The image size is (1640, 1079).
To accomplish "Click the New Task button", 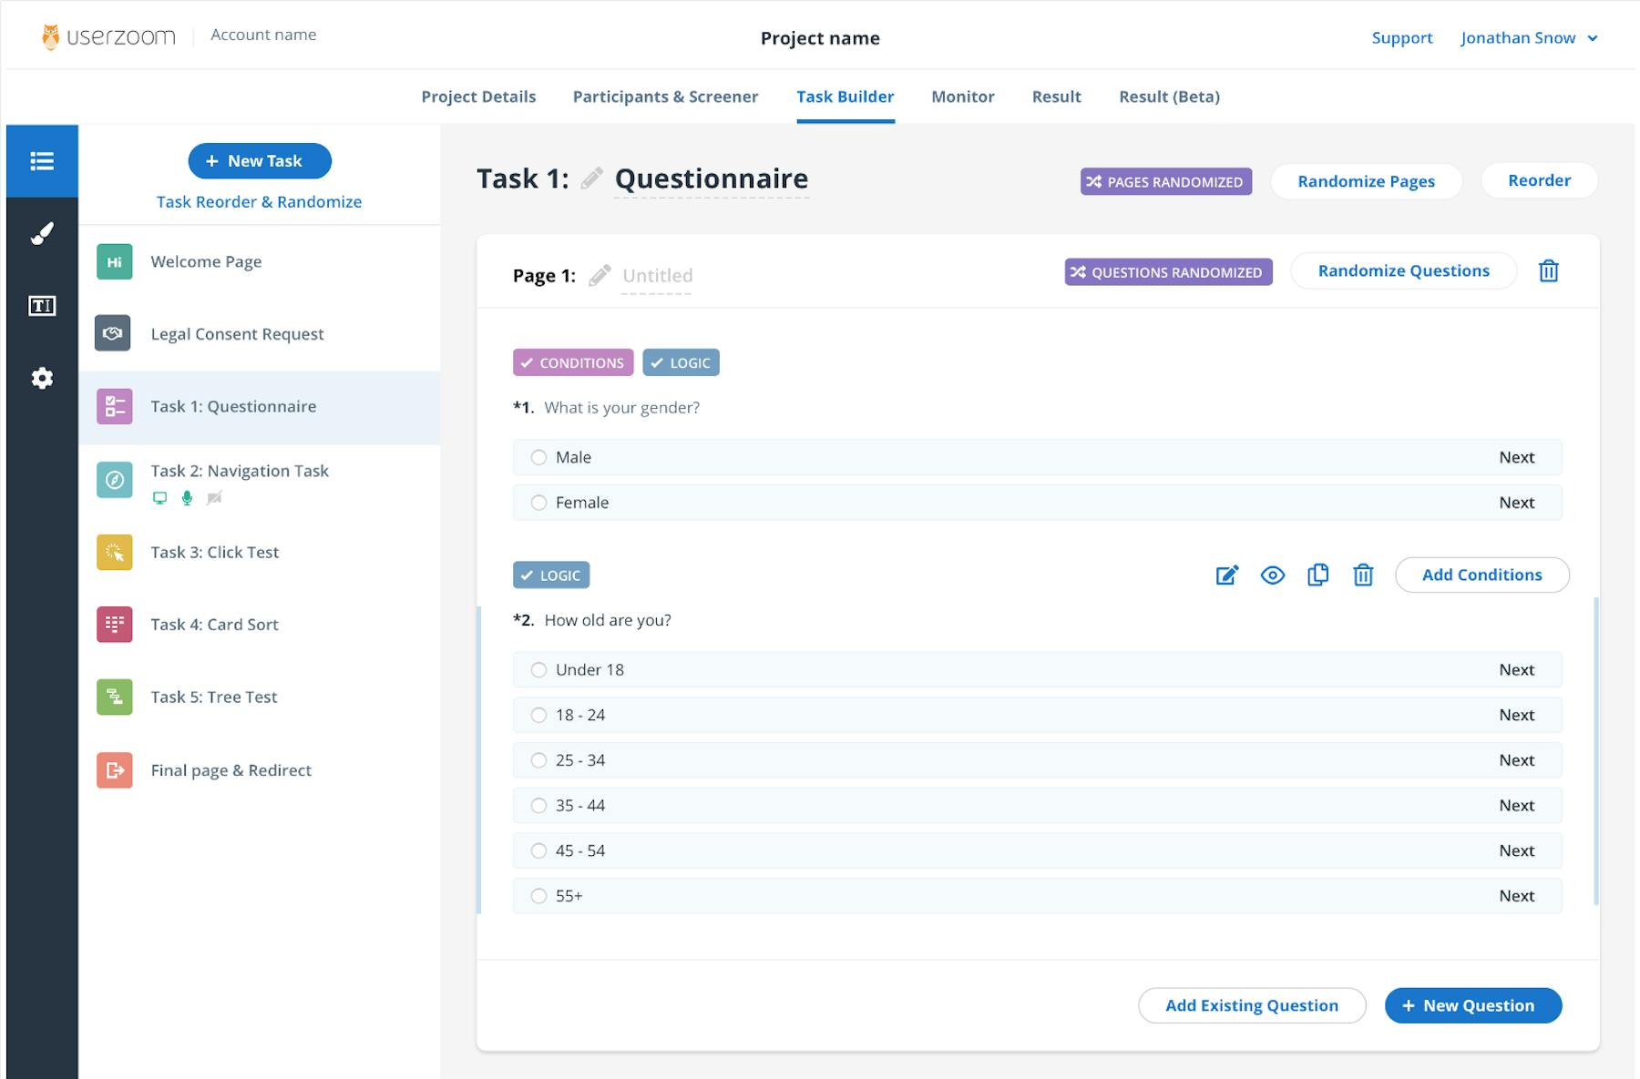I will (260, 161).
